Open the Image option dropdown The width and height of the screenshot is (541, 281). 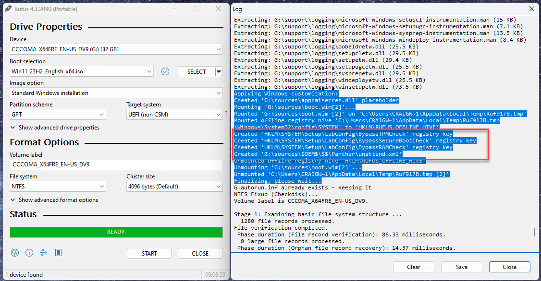point(116,93)
